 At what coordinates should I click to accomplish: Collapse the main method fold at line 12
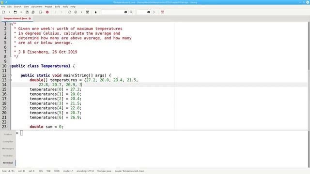[11, 75]
